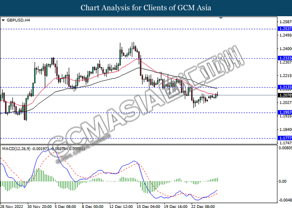
Task: Click the 1.2400 price axis value
Action: click(x=286, y=49)
